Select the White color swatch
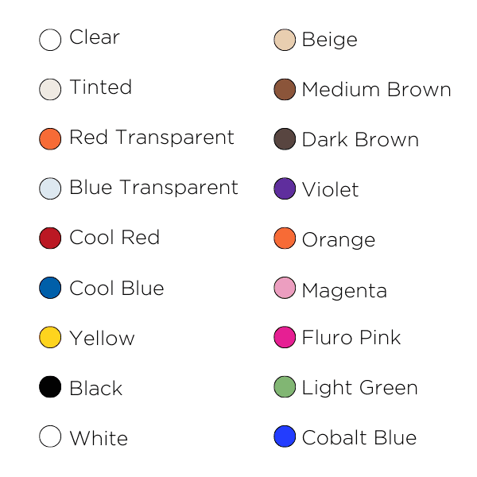477x477 pixels. (x=50, y=436)
